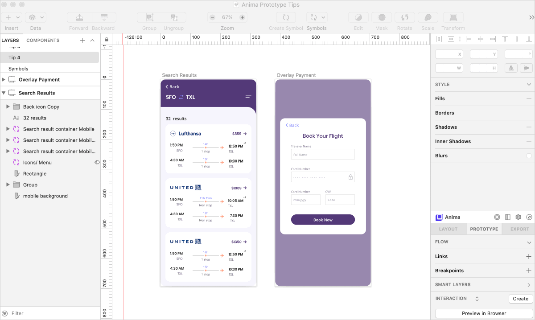The image size is (535, 320).
Task: Click the Forward arrange icon
Action: tap(79, 17)
